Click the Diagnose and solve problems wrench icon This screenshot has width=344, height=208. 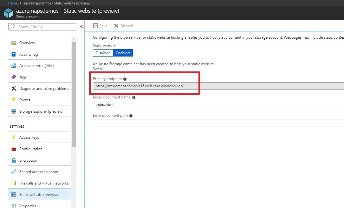pos(14,88)
